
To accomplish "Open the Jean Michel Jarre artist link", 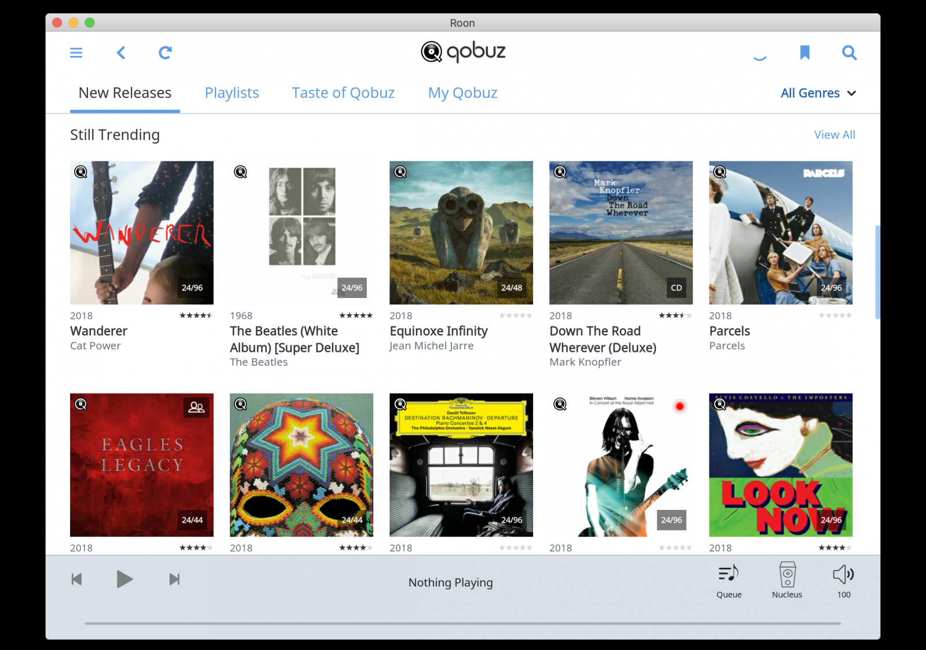I will point(431,346).
